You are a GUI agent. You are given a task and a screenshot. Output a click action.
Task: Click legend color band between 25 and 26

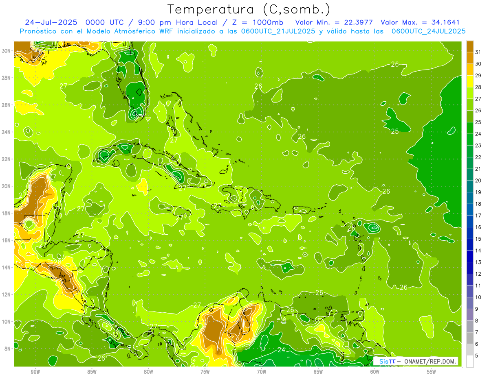[470, 116]
